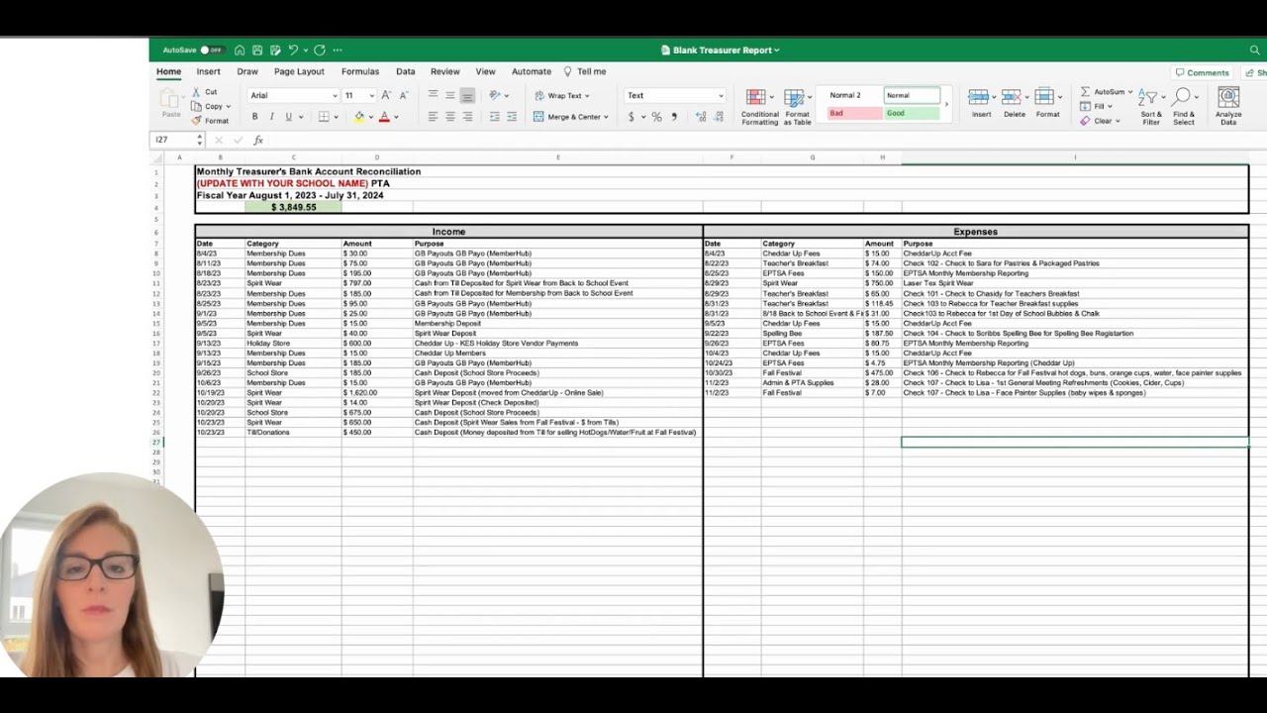Open the Review ribbon tab
1267x713 pixels.
point(445,71)
